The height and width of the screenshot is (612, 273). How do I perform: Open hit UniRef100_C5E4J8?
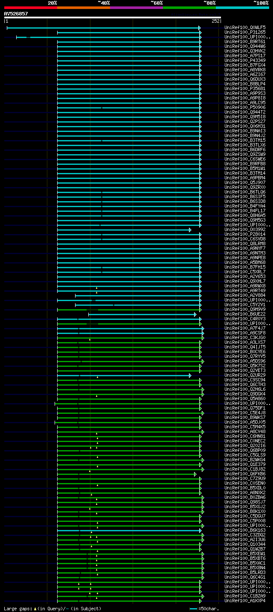[x=245, y=413]
